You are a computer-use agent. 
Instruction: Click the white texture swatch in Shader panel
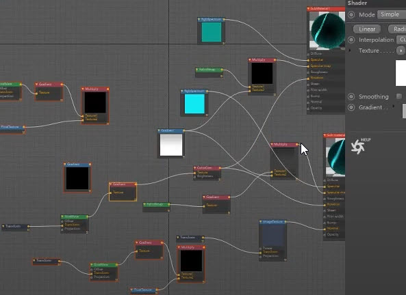pos(401,73)
